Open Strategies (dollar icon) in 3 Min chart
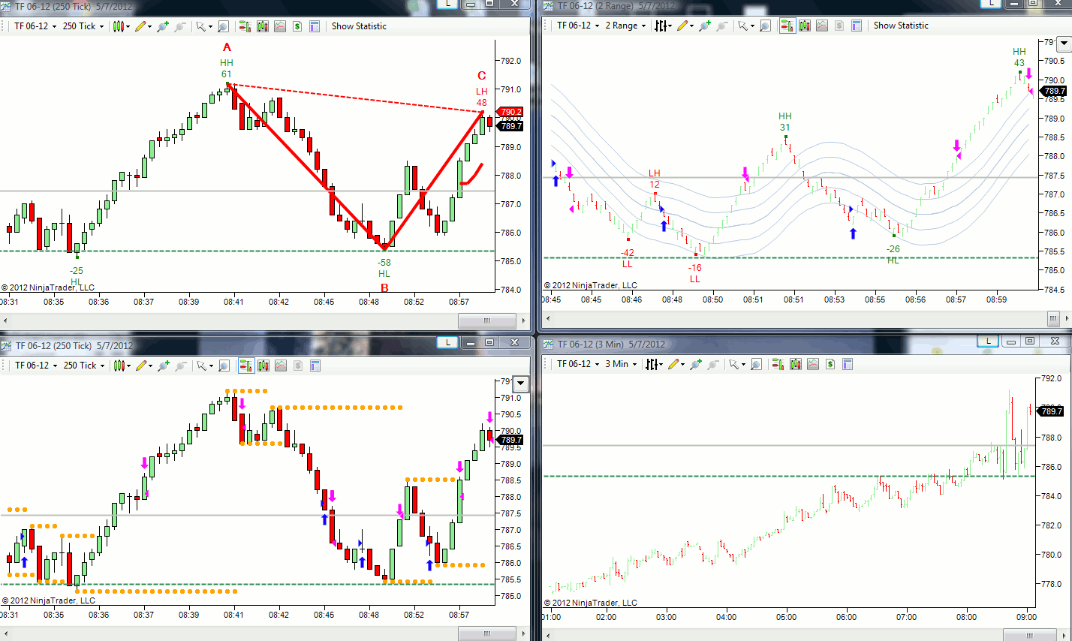This screenshot has height=641, width=1072. pyautogui.click(x=830, y=364)
